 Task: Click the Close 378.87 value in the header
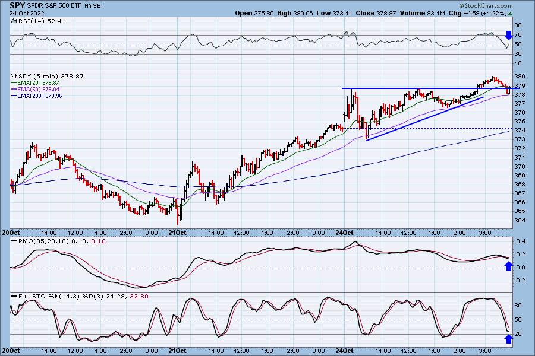[x=376, y=13]
